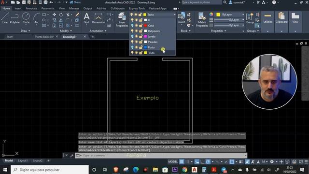Switch to the Planta baixa 01 drawing tab
Viewport: 309px width, 174px height.
(44, 37)
